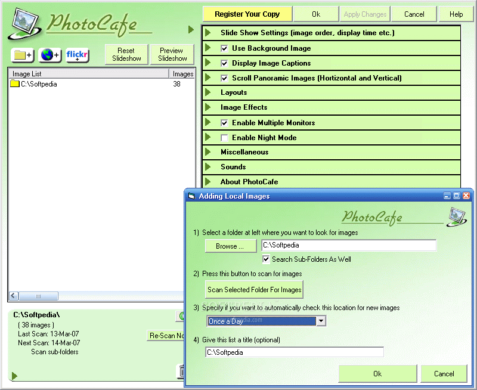Image resolution: width=477 pixels, height=390 pixels.
Task: Expand Scroll Panoramic Images section arrow
Action: pyautogui.click(x=208, y=78)
